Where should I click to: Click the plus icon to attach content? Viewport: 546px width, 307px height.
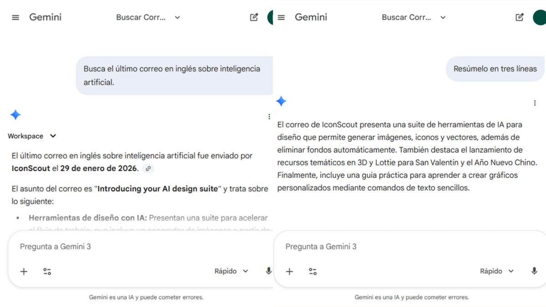click(24, 271)
